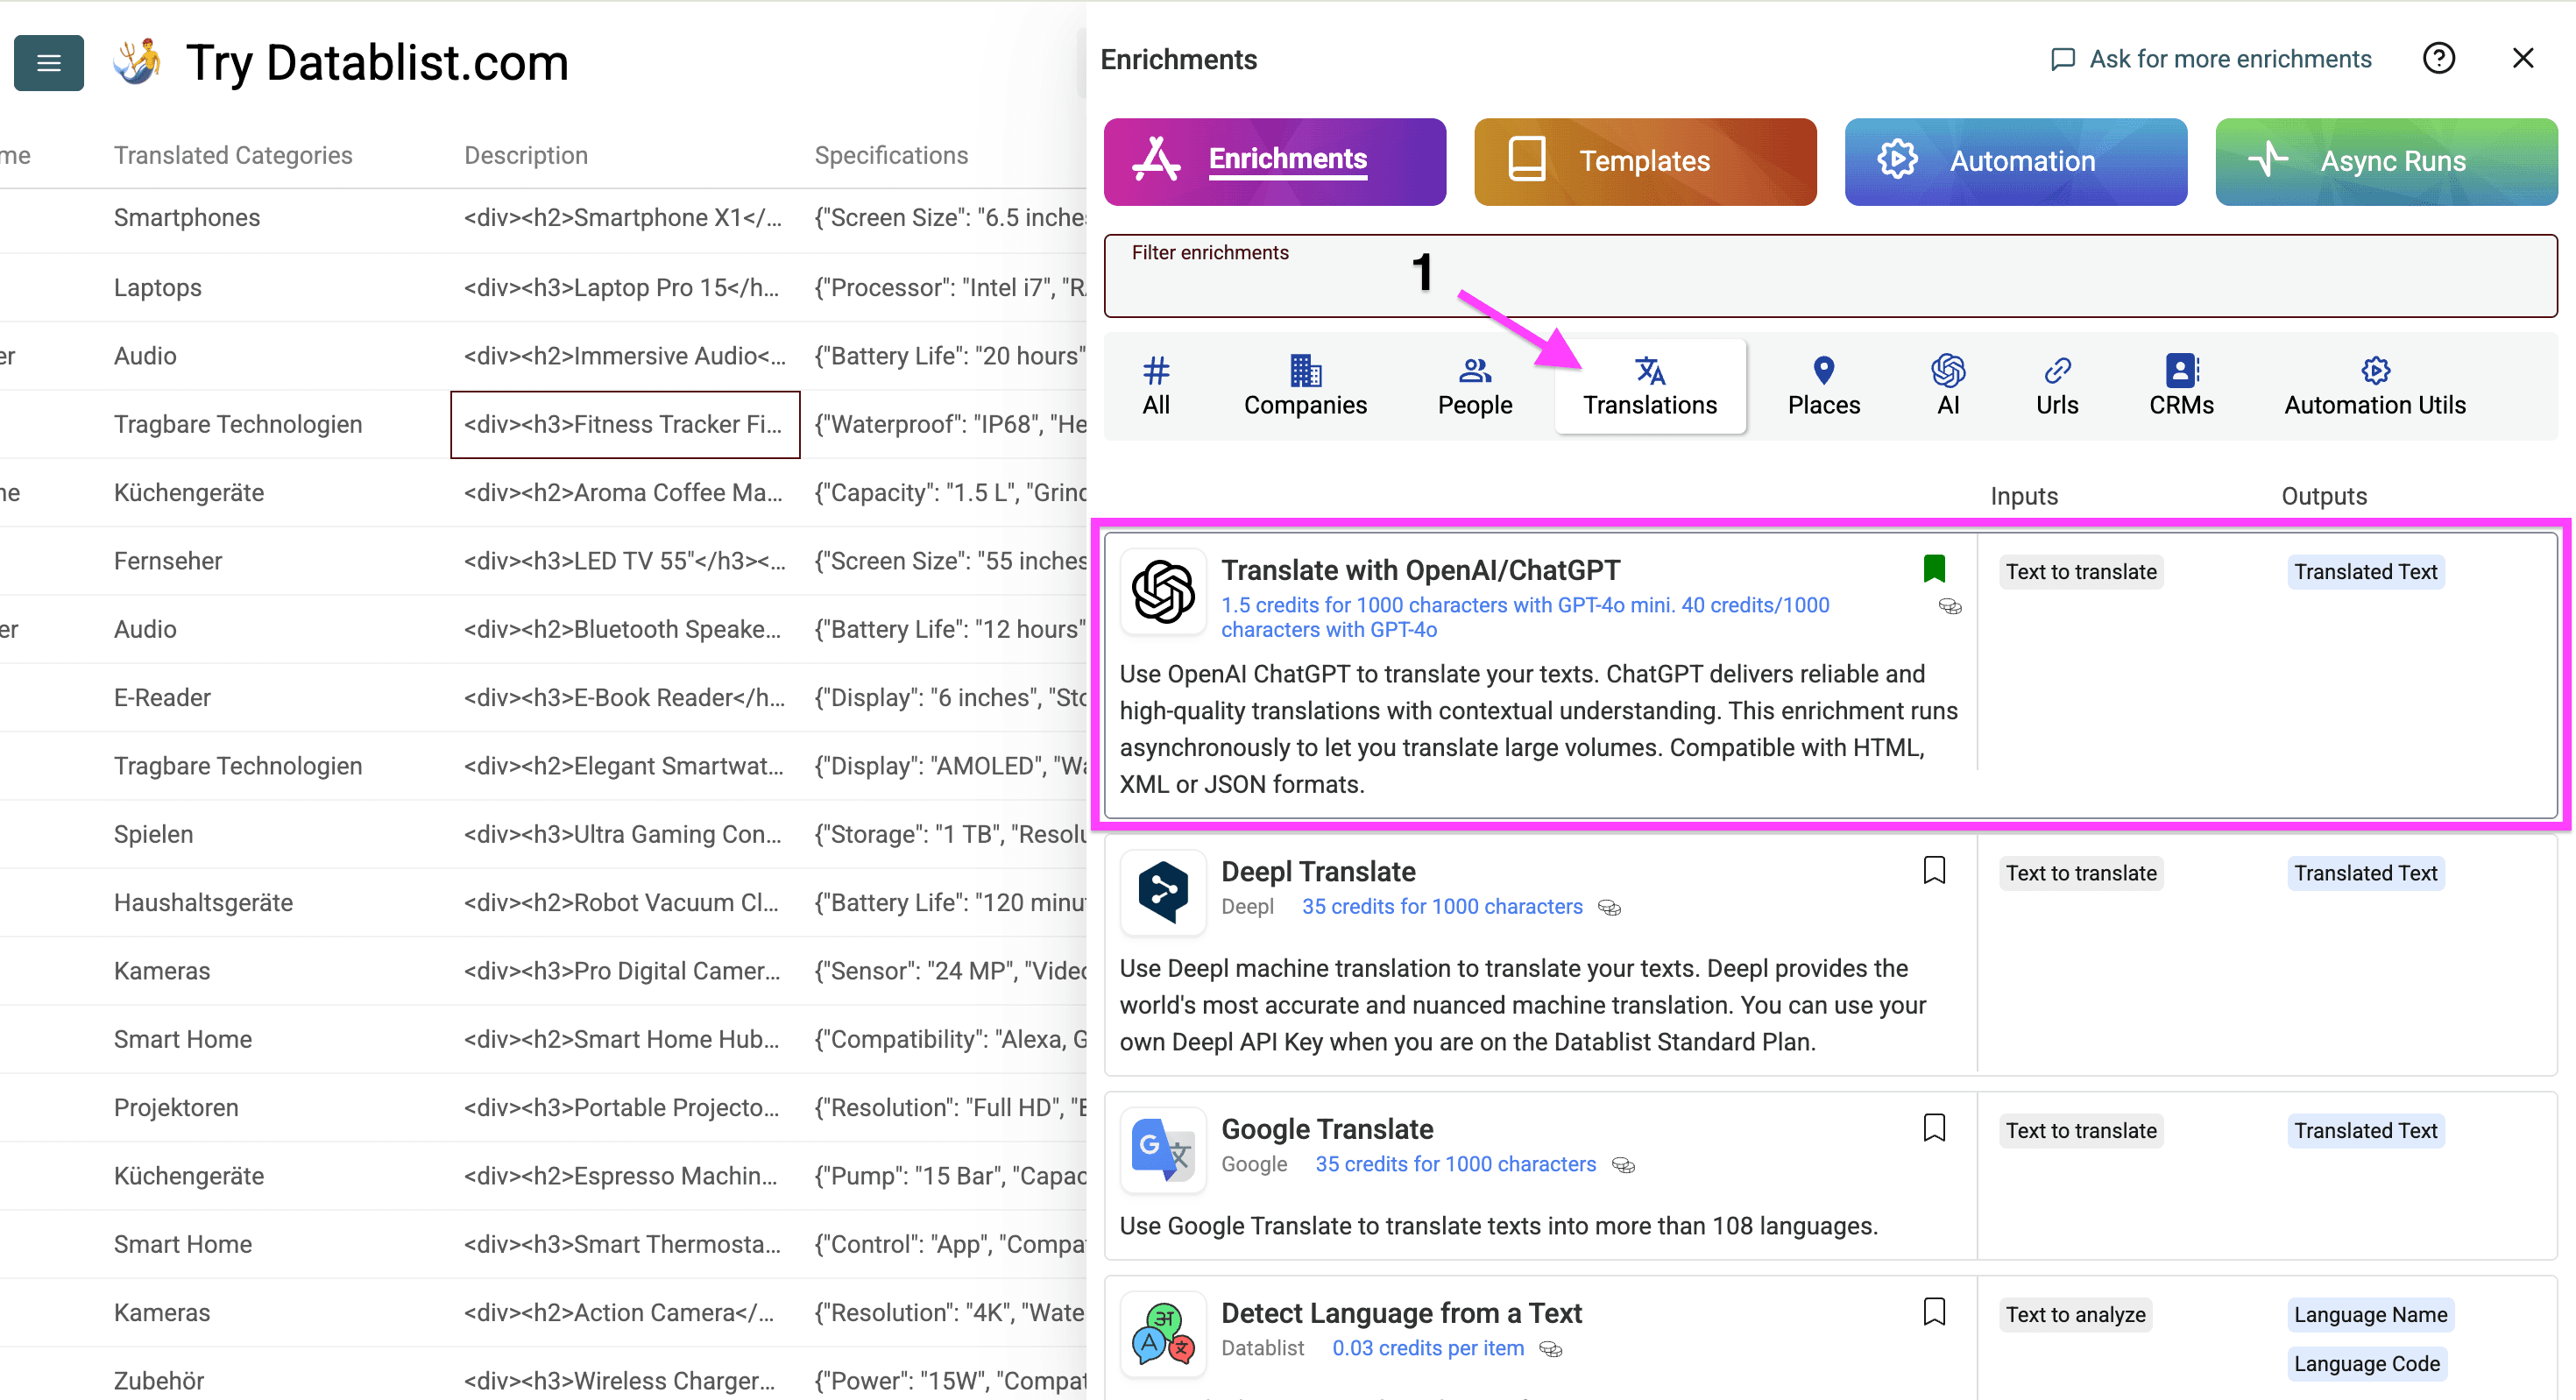2576x1400 pixels.
Task: Select the People enrichment filter
Action: coord(1474,385)
